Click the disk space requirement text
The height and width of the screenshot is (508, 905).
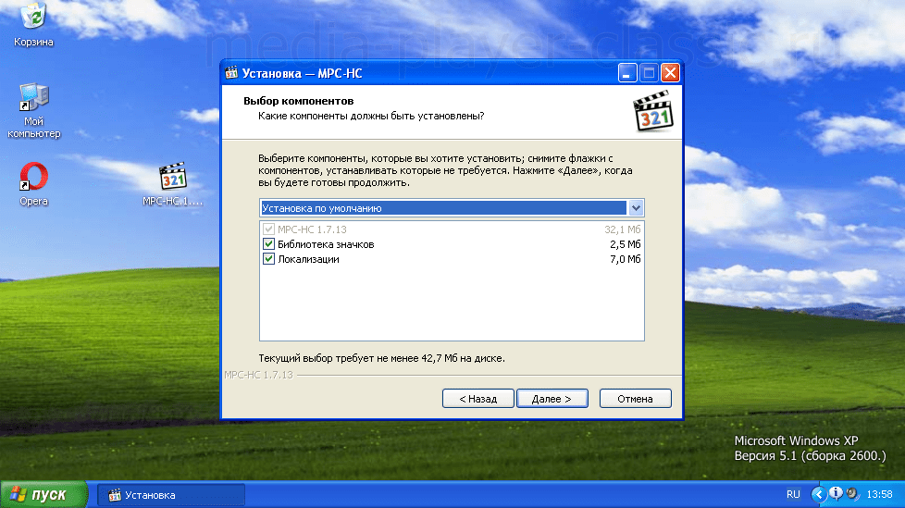(x=381, y=358)
